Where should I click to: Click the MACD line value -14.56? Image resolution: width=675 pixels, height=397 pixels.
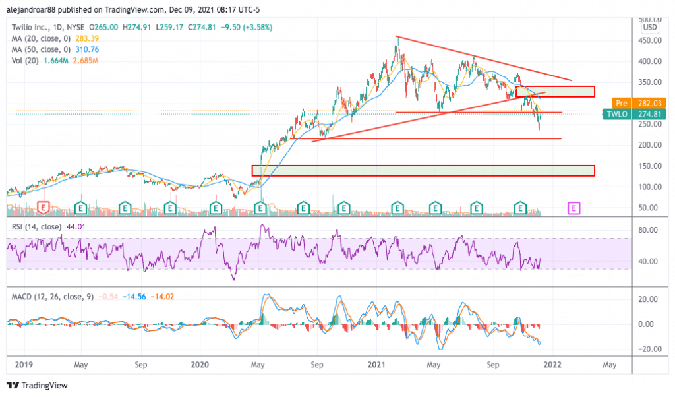pyautogui.click(x=134, y=297)
